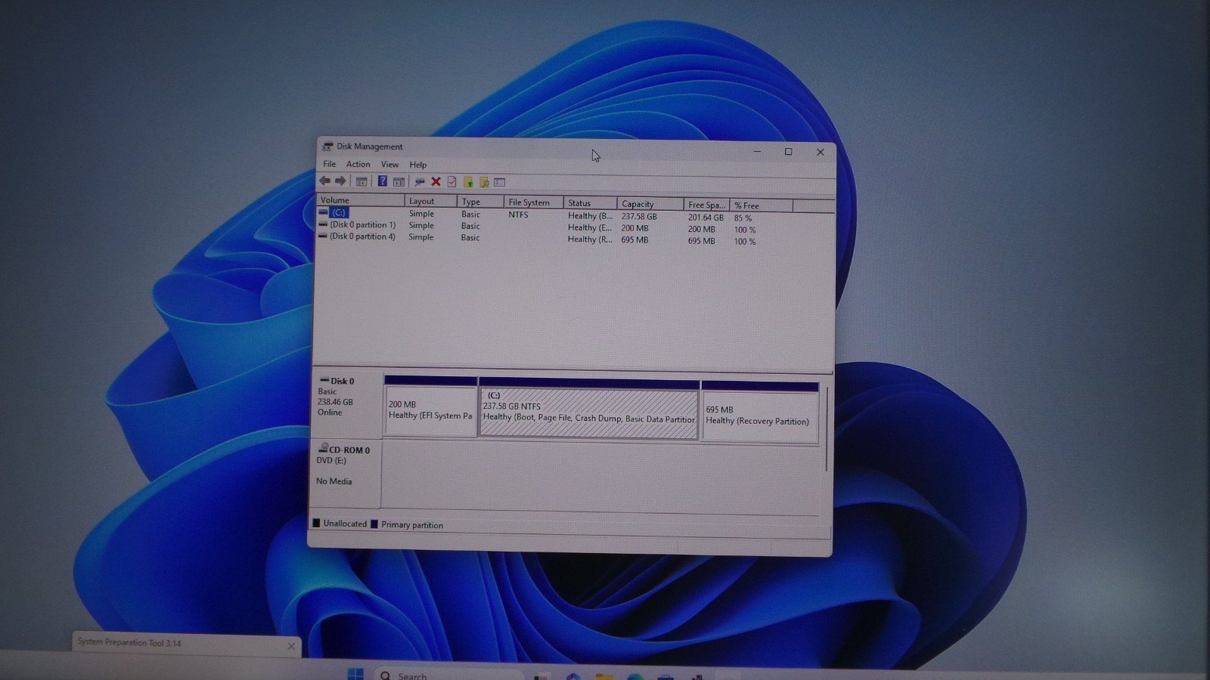Viewport: 1210px width, 680px height.
Task: Select the 695 MB Recovery Partition block
Action: [759, 416]
